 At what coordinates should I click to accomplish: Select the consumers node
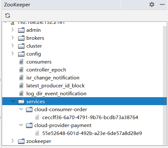click(39, 62)
